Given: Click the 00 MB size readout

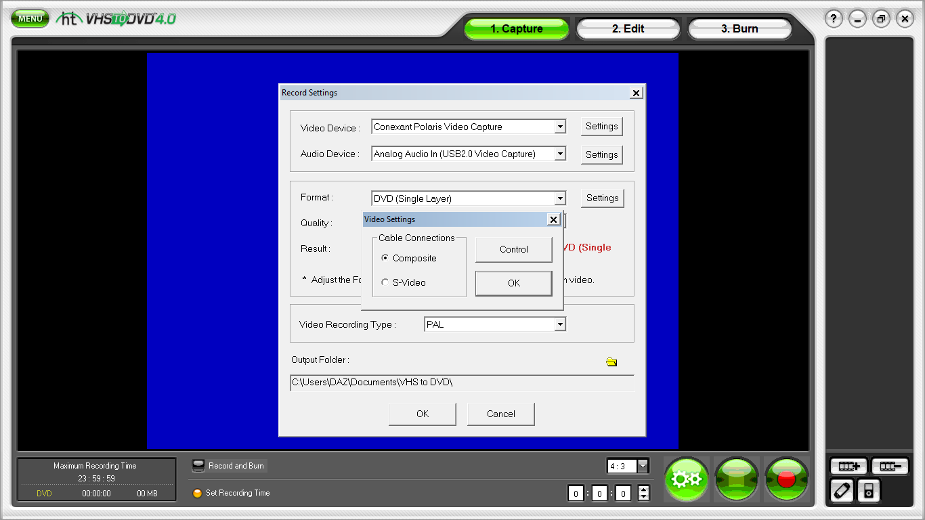Looking at the screenshot, I should pyautogui.click(x=147, y=494).
